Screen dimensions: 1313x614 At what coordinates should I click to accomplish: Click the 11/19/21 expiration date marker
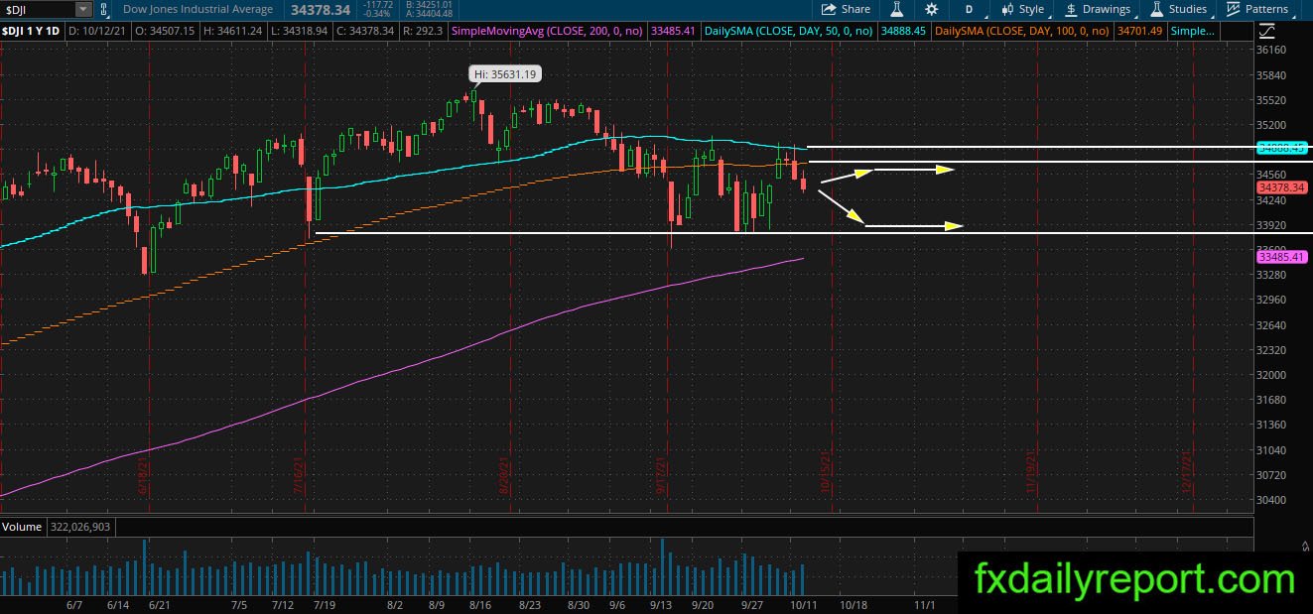(x=1032, y=470)
